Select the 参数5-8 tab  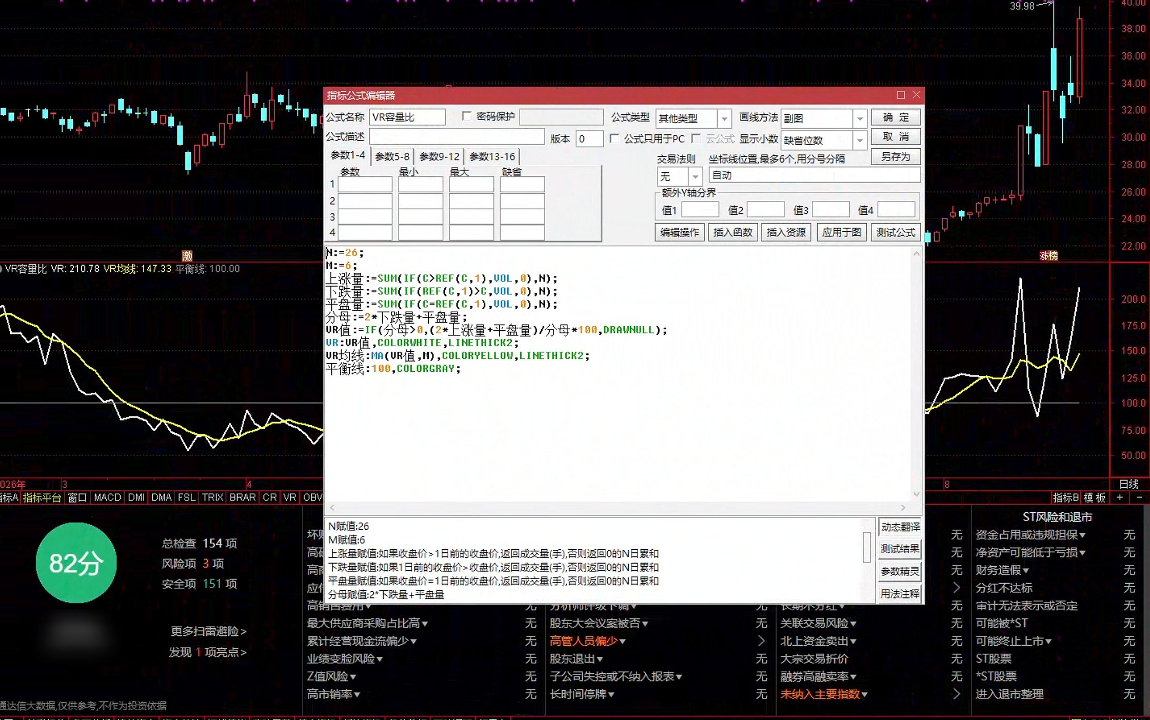point(392,156)
